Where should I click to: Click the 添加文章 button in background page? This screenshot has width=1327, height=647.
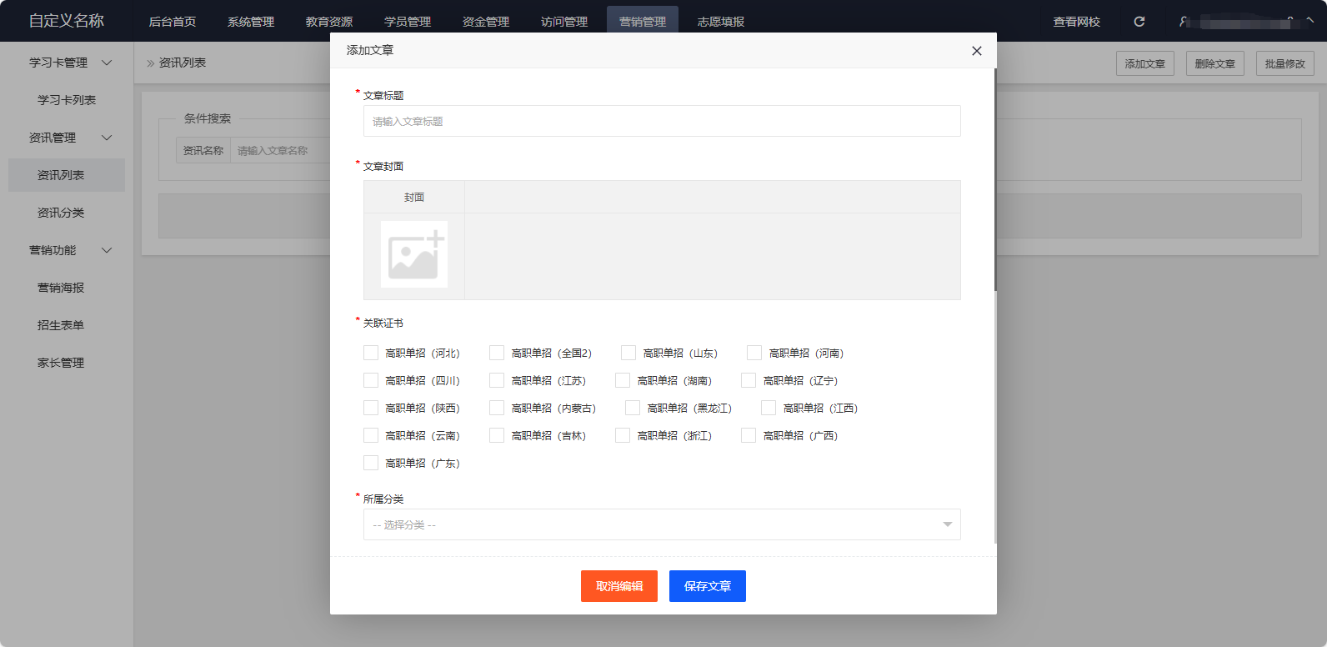1145,63
